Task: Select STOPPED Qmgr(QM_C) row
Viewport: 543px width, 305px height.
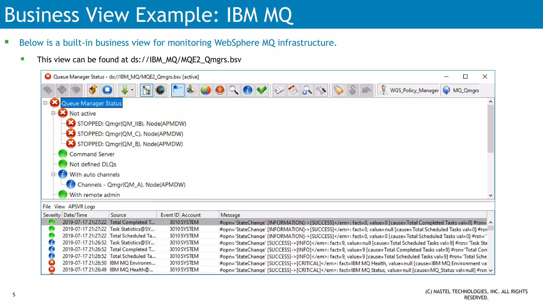Action: 130,134
